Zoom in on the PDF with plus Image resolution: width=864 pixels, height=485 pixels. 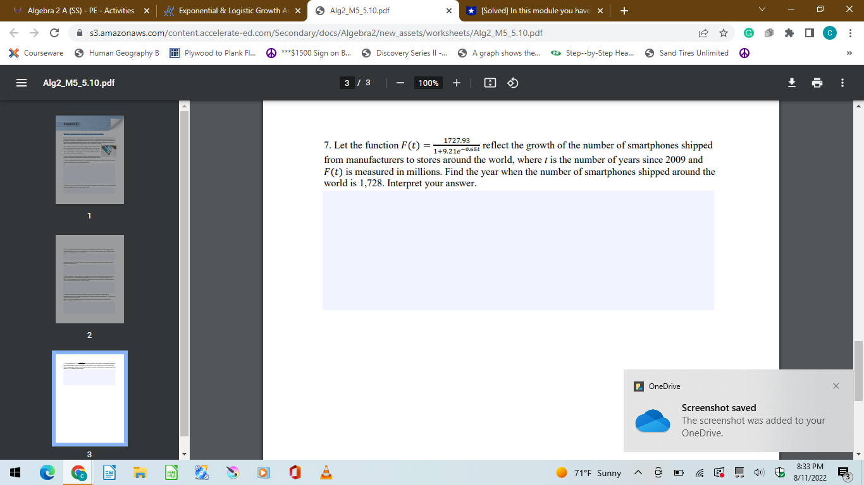[x=457, y=83]
